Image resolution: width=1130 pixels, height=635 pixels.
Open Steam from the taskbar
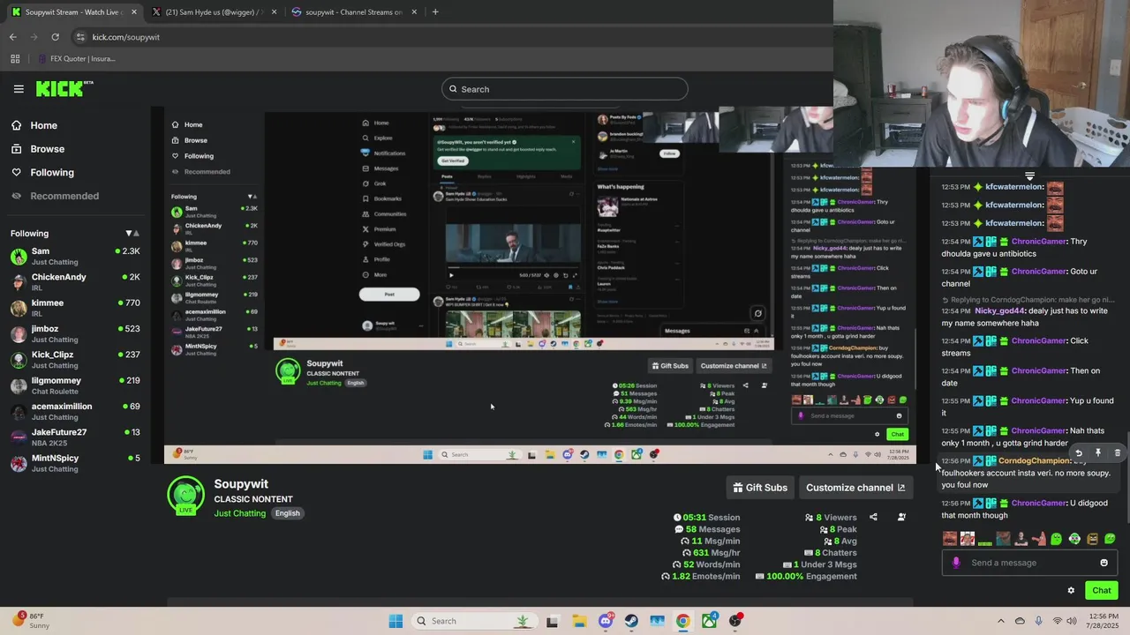pos(631,621)
